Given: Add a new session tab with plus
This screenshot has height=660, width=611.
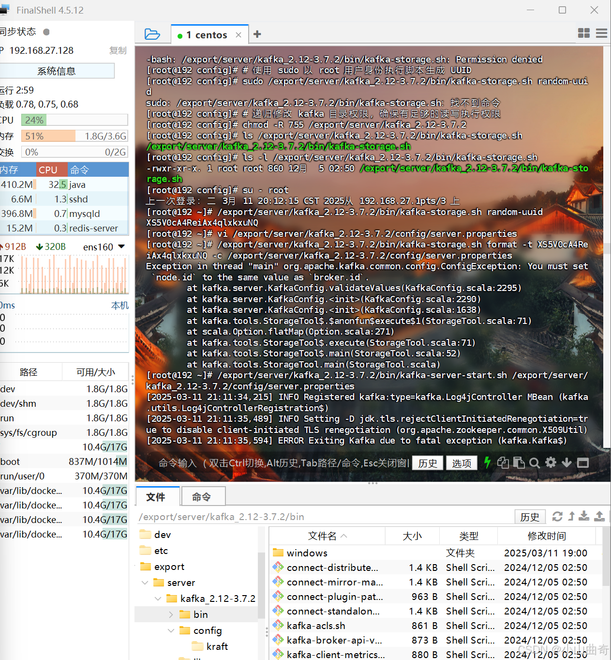Looking at the screenshot, I should pyautogui.click(x=257, y=34).
